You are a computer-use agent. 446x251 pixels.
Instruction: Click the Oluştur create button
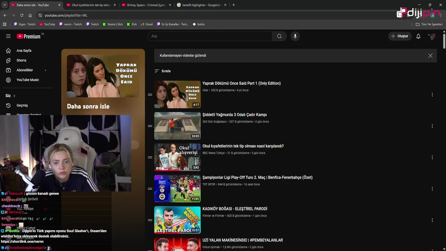(400, 36)
